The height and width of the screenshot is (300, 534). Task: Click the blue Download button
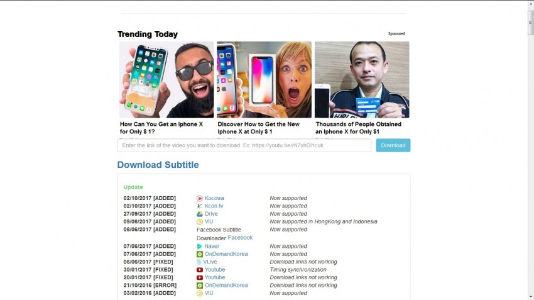(x=393, y=145)
